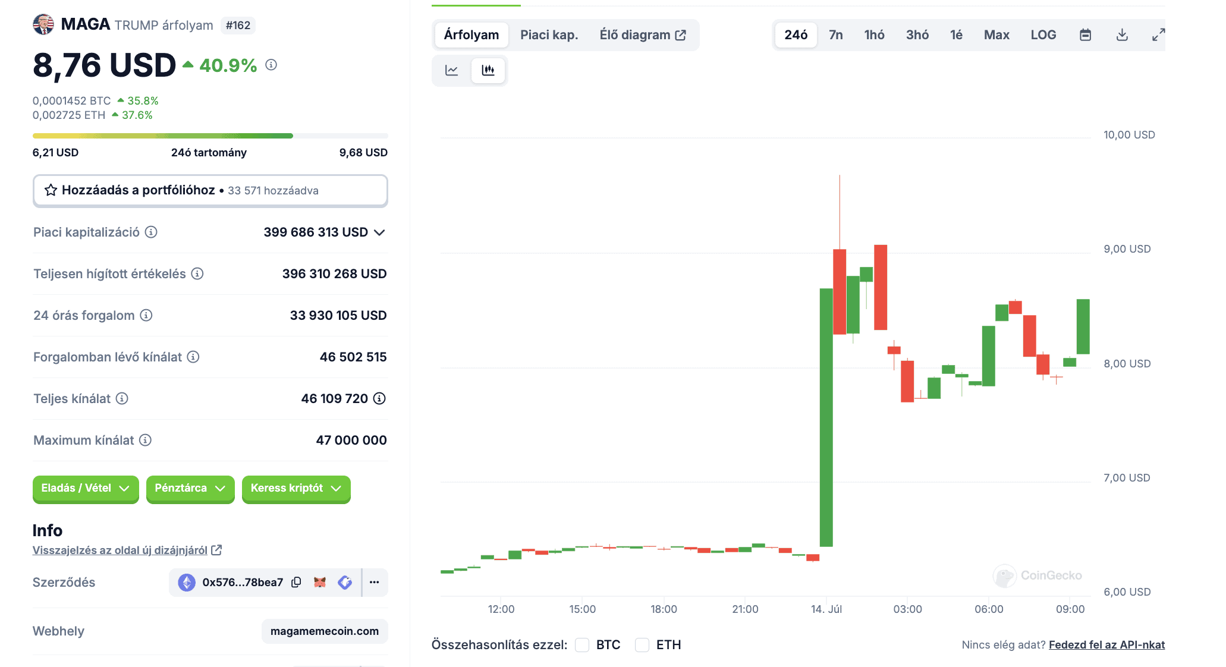Open Keress kriptót dropdown
This screenshot has height=667, width=1226.
click(296, 489)
